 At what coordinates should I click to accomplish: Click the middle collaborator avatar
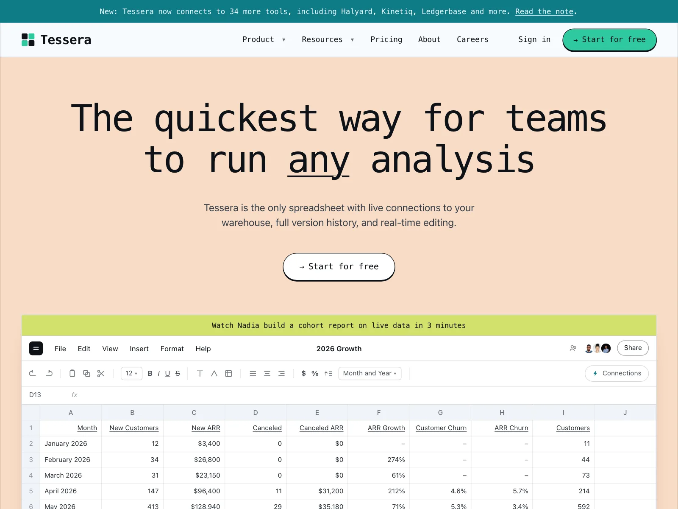point(597,348)
